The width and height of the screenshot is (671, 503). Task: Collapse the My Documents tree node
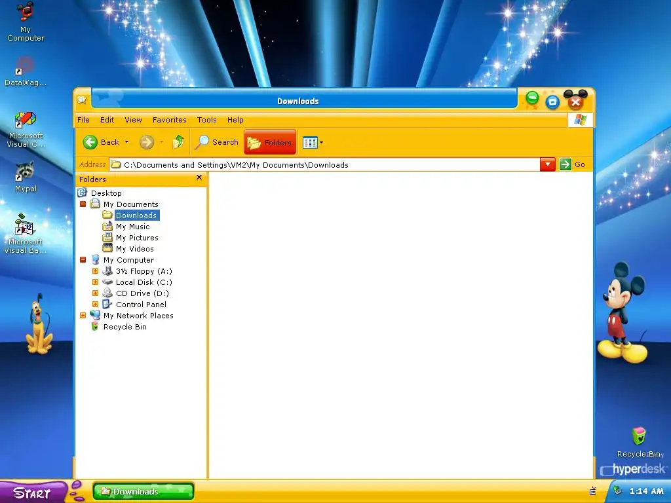[x=83, y=204]
